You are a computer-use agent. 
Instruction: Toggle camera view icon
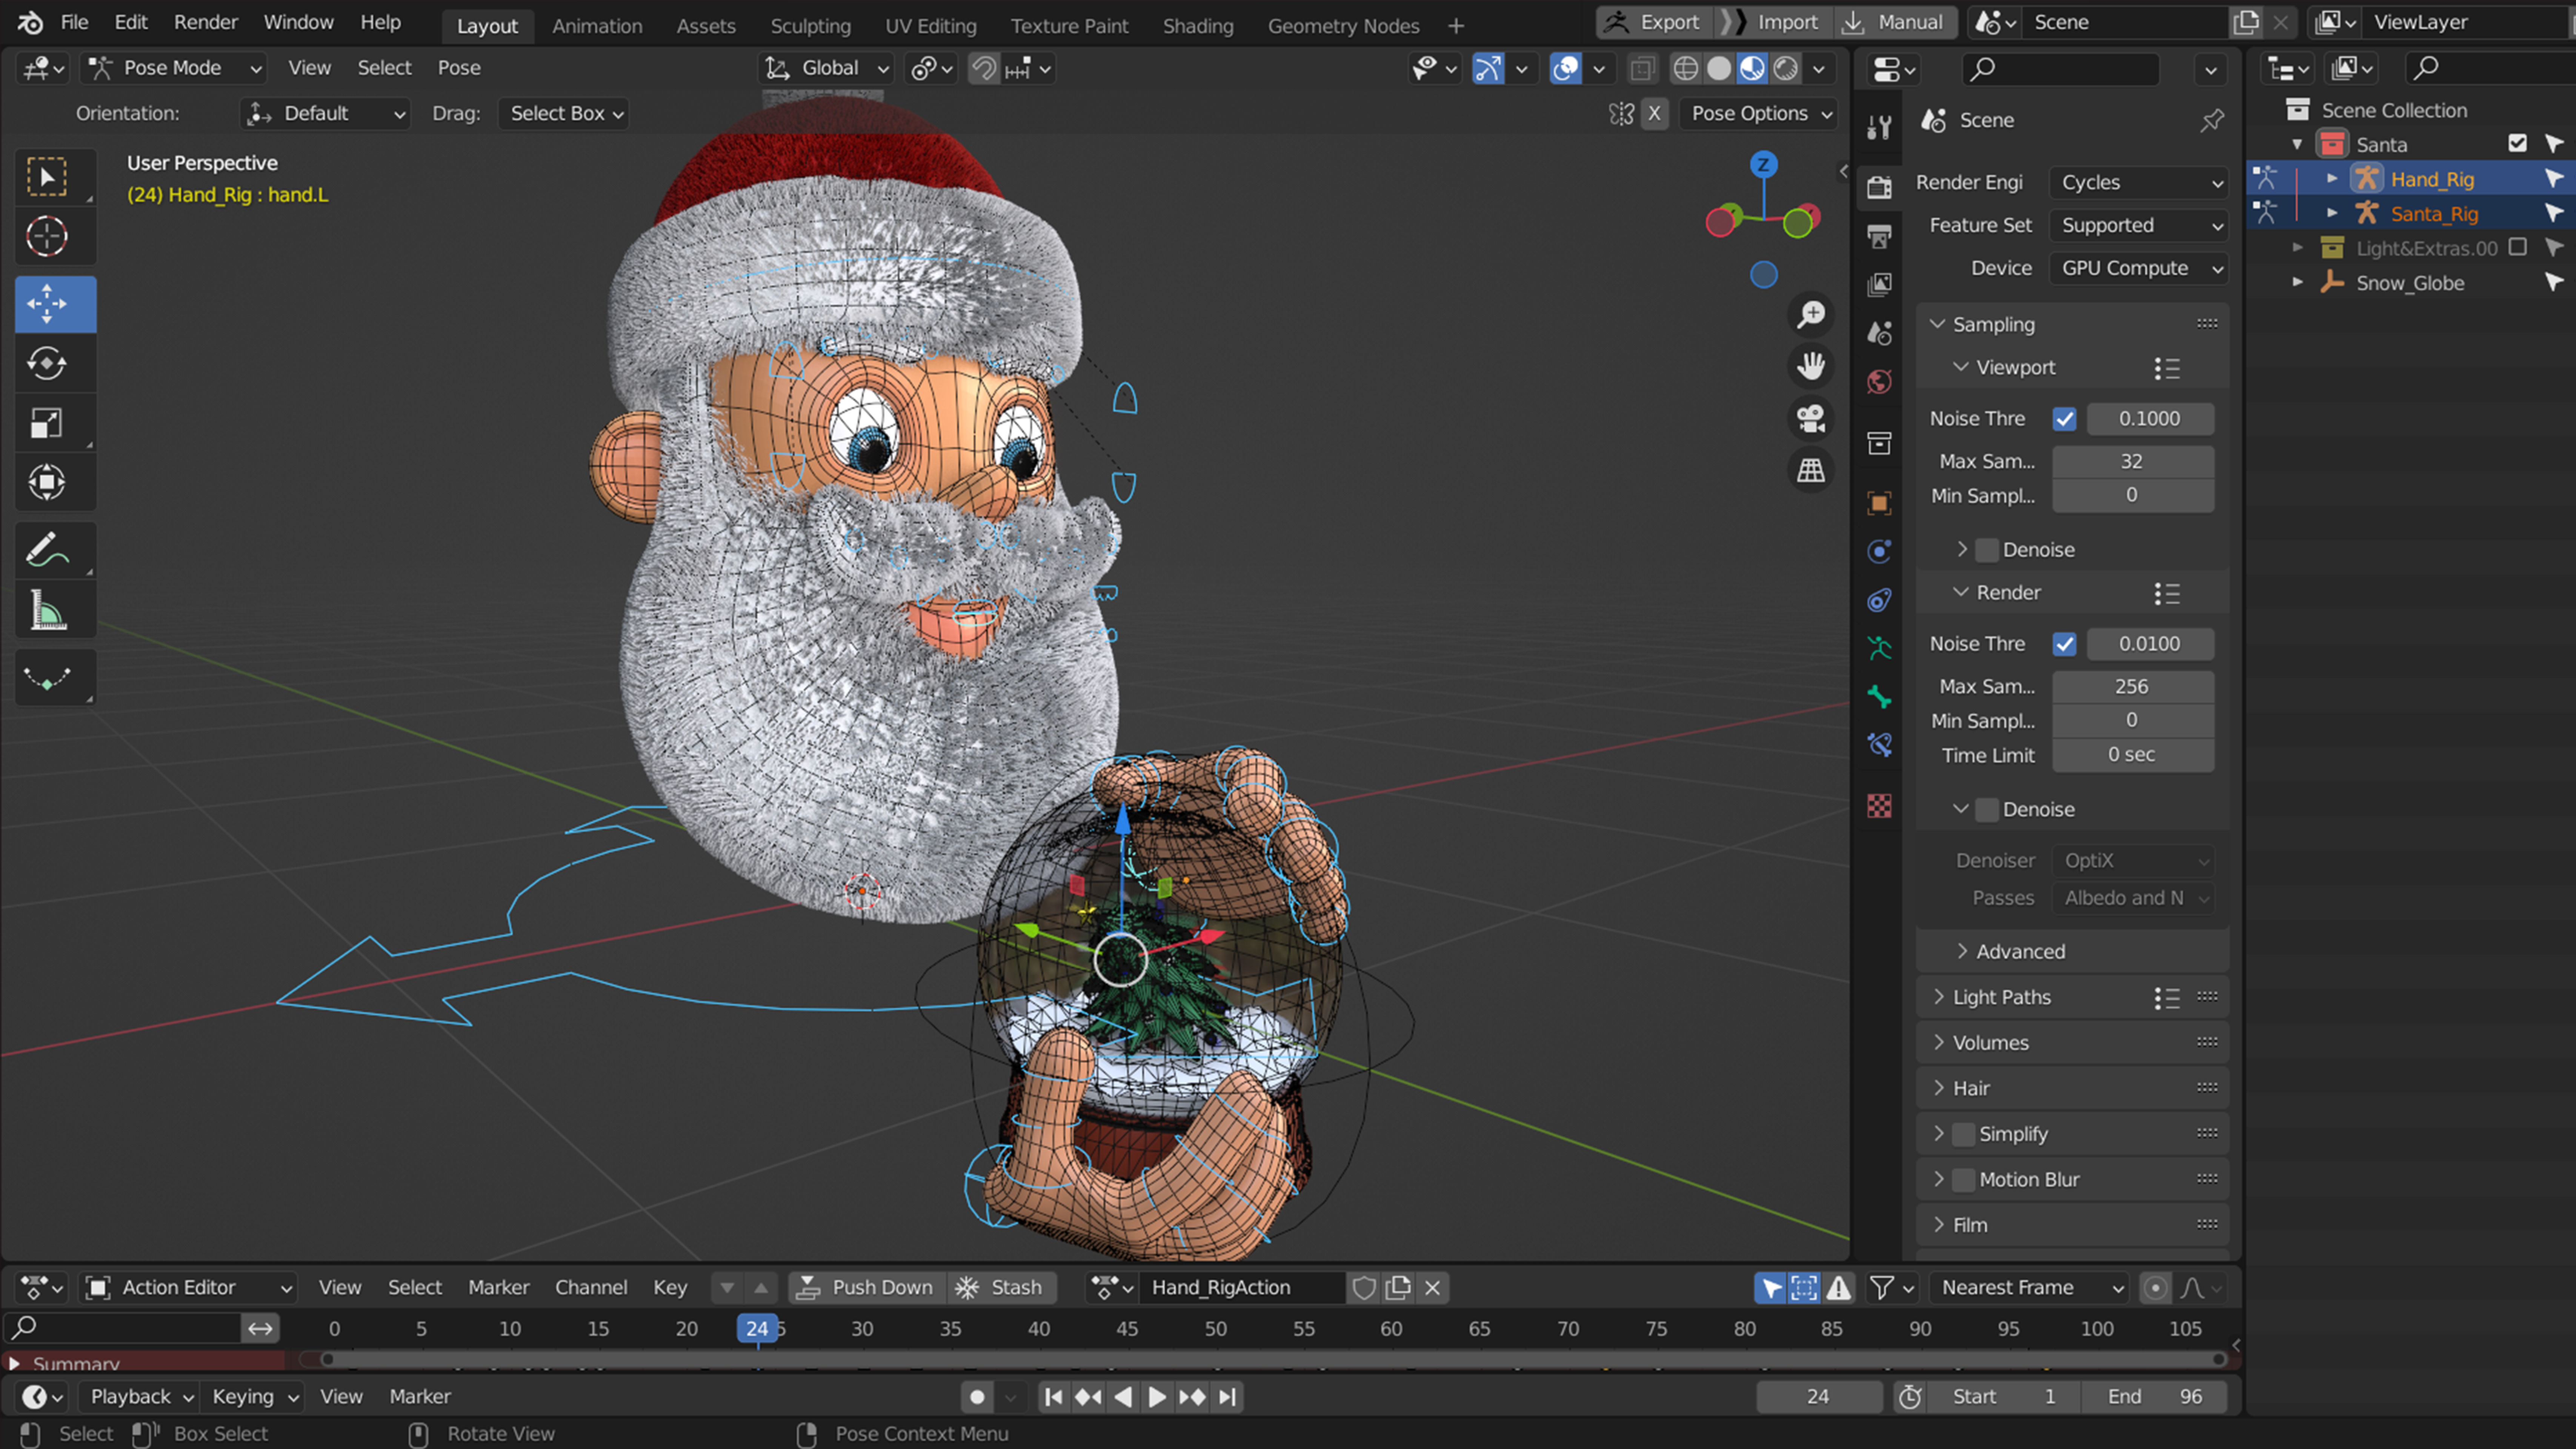(1811, 418)
